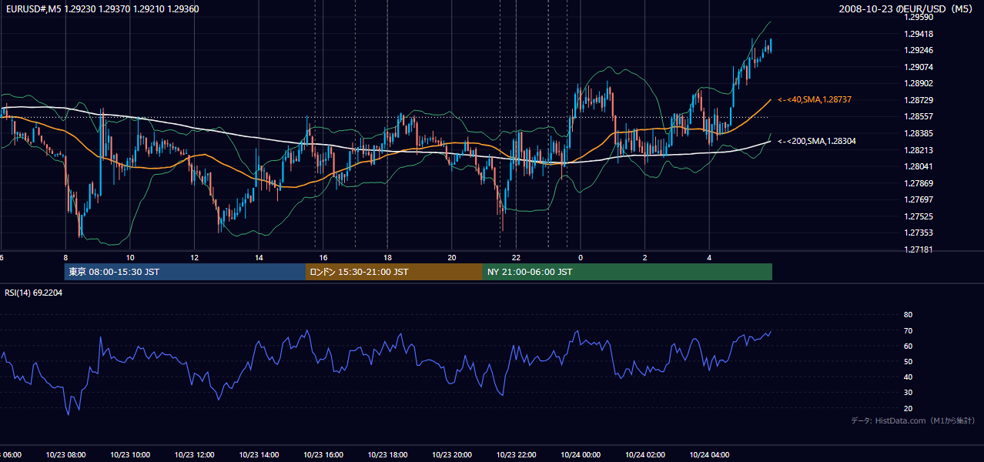Click price axis label 1.28557

pyautogui.click(x=919, y=117)
